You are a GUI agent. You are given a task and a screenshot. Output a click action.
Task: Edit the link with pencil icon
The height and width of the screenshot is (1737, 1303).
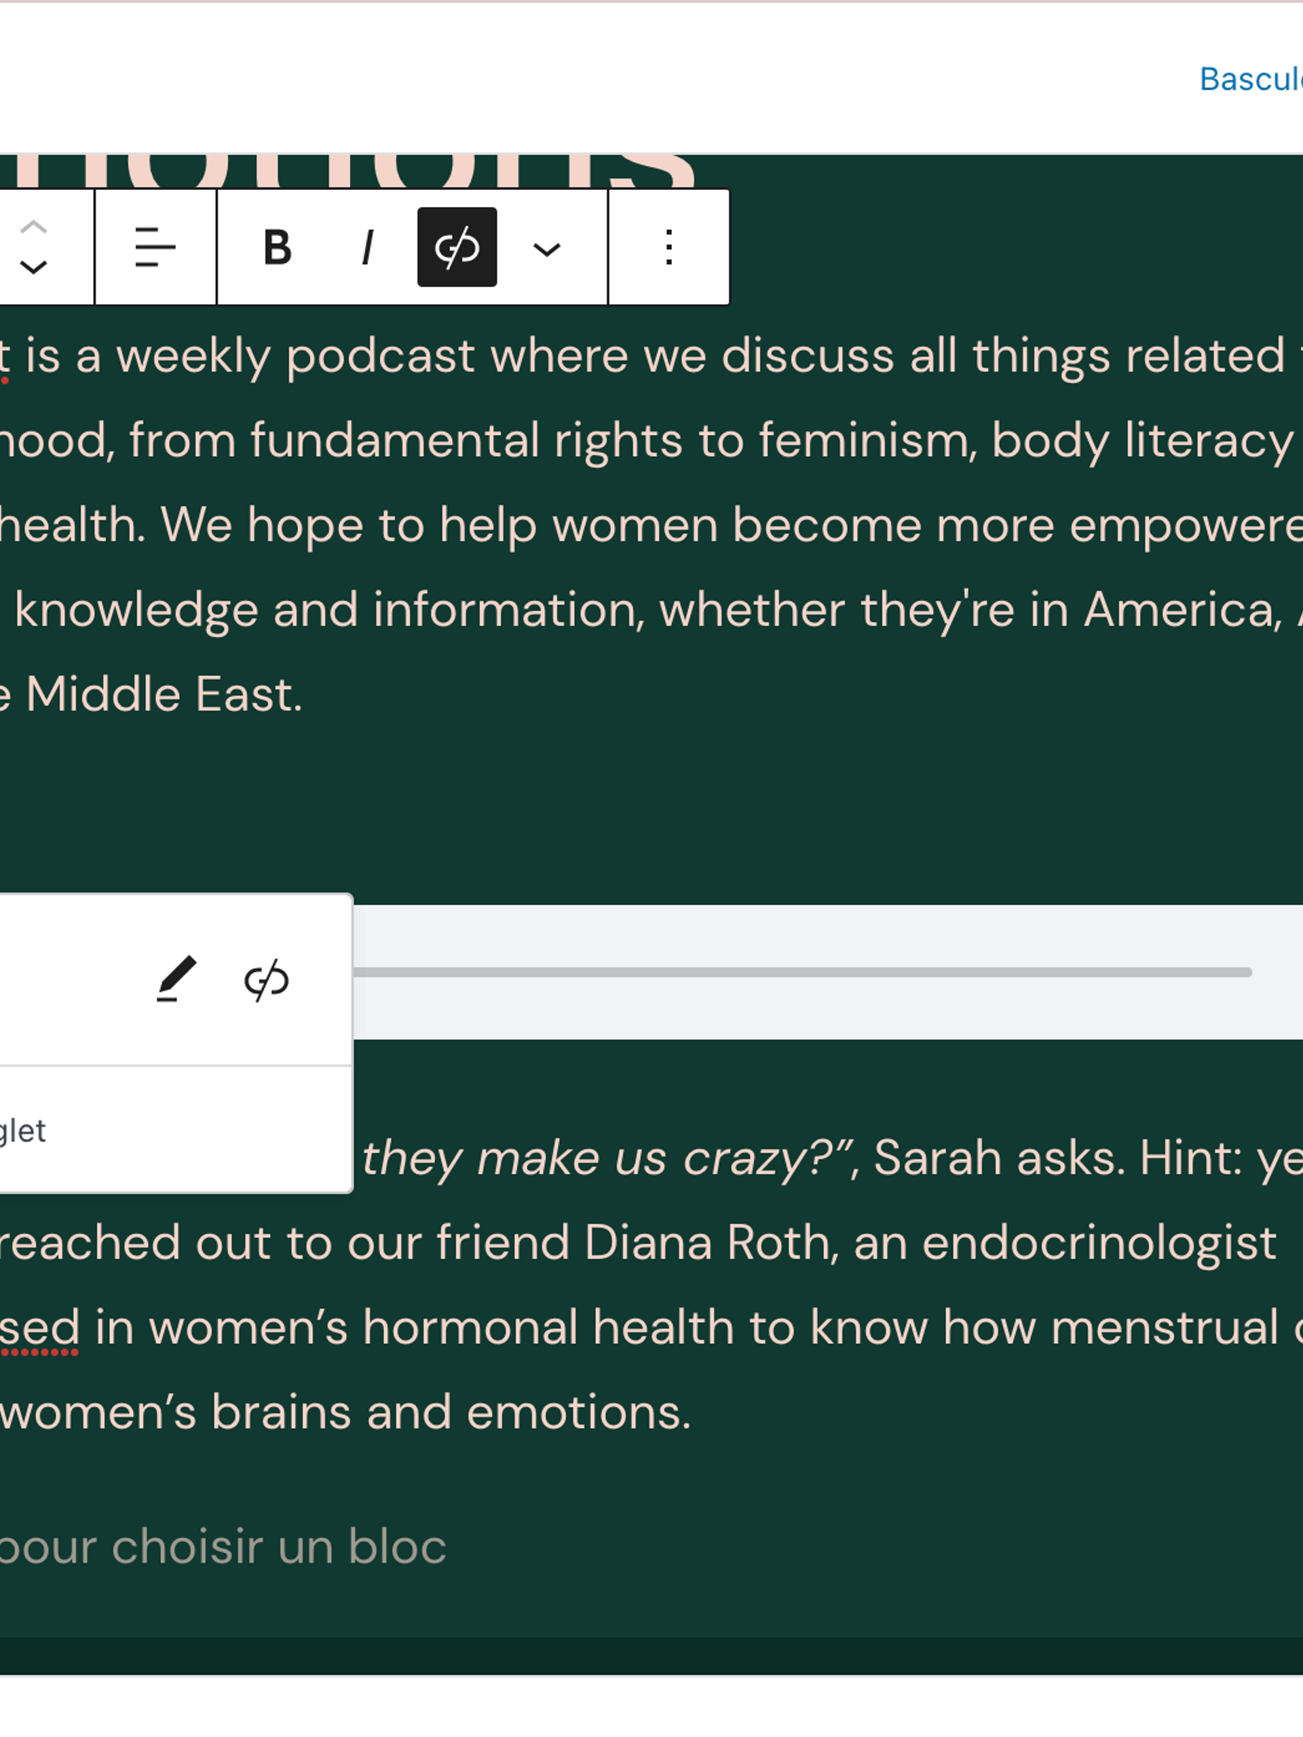click(x=176, y=979)
